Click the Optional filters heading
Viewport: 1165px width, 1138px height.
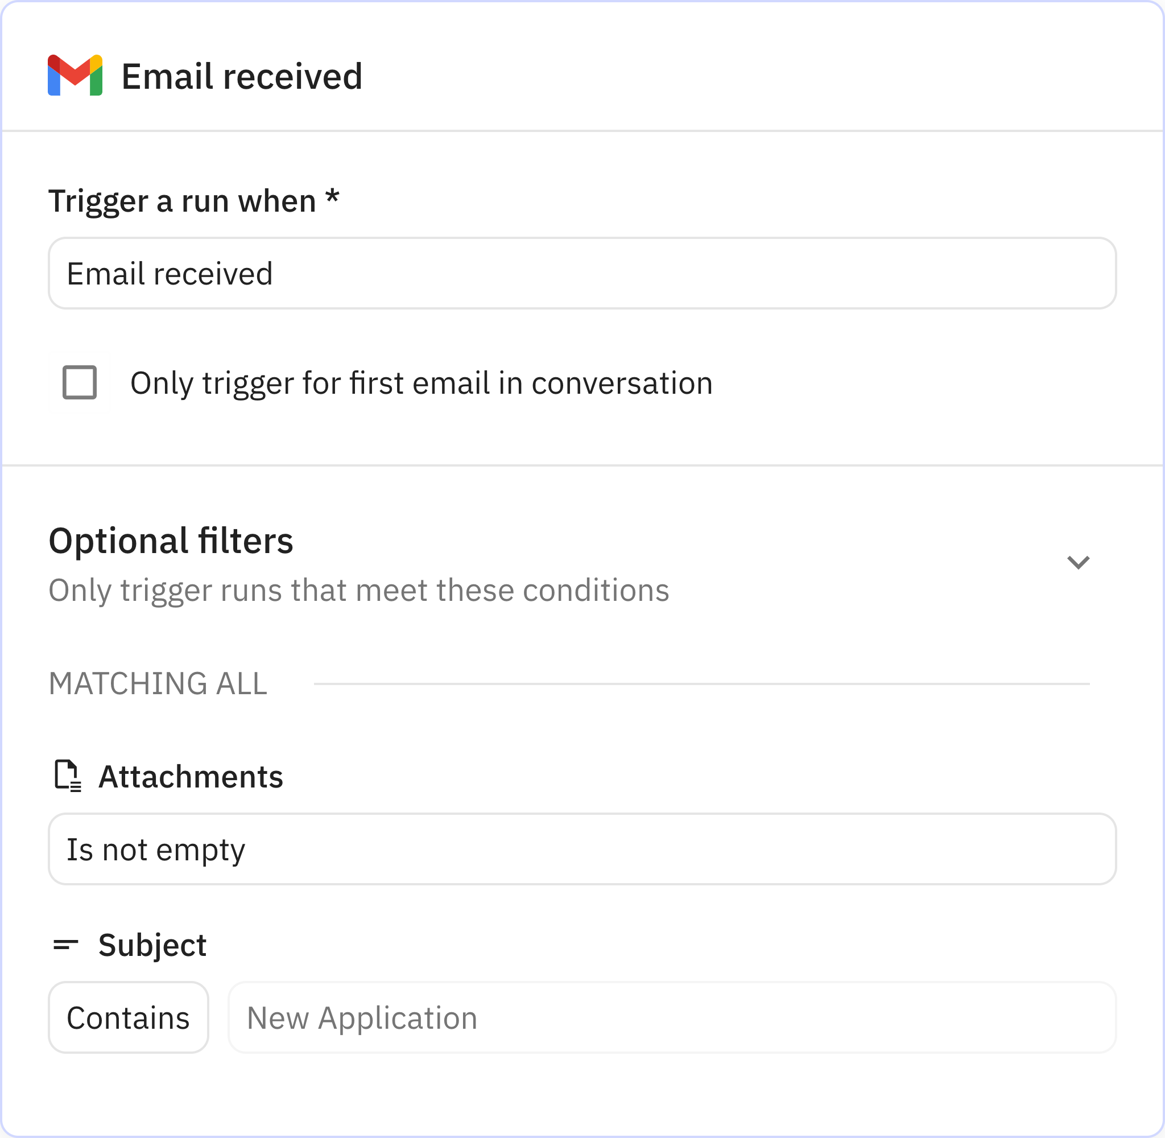coord(171,542)
